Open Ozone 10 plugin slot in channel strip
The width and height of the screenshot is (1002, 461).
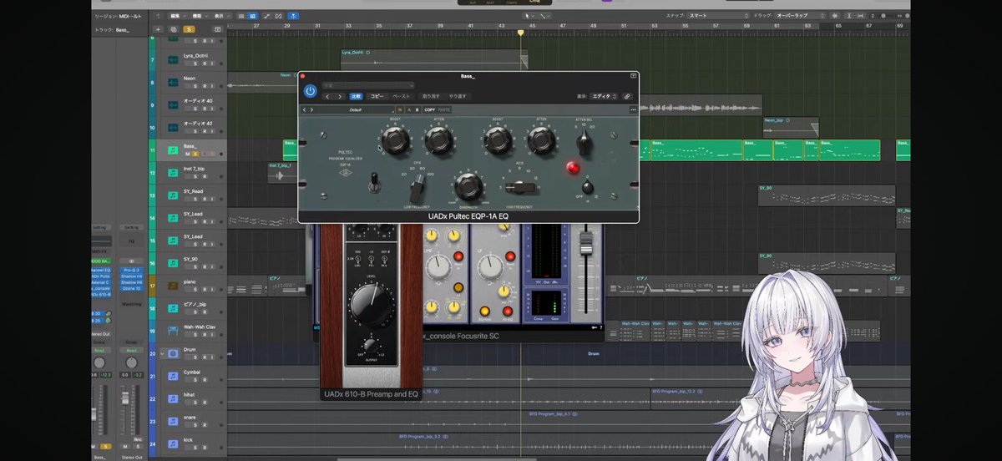131,288
